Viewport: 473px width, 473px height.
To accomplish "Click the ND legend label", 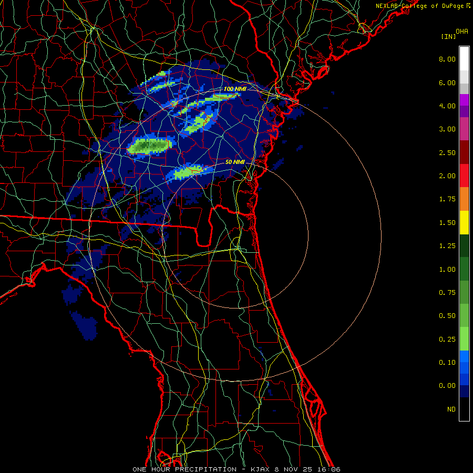I will click(x=451, y=409).
